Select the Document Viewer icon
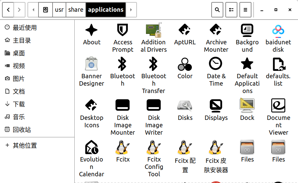The width and height of the screenshot is (298, 183). [x=278, y=105]
